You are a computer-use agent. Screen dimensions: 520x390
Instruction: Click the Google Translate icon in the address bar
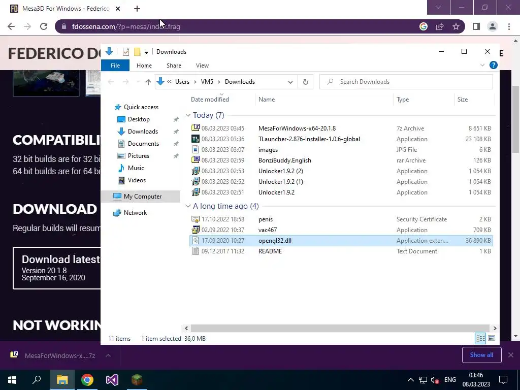(x=424, y=26)
